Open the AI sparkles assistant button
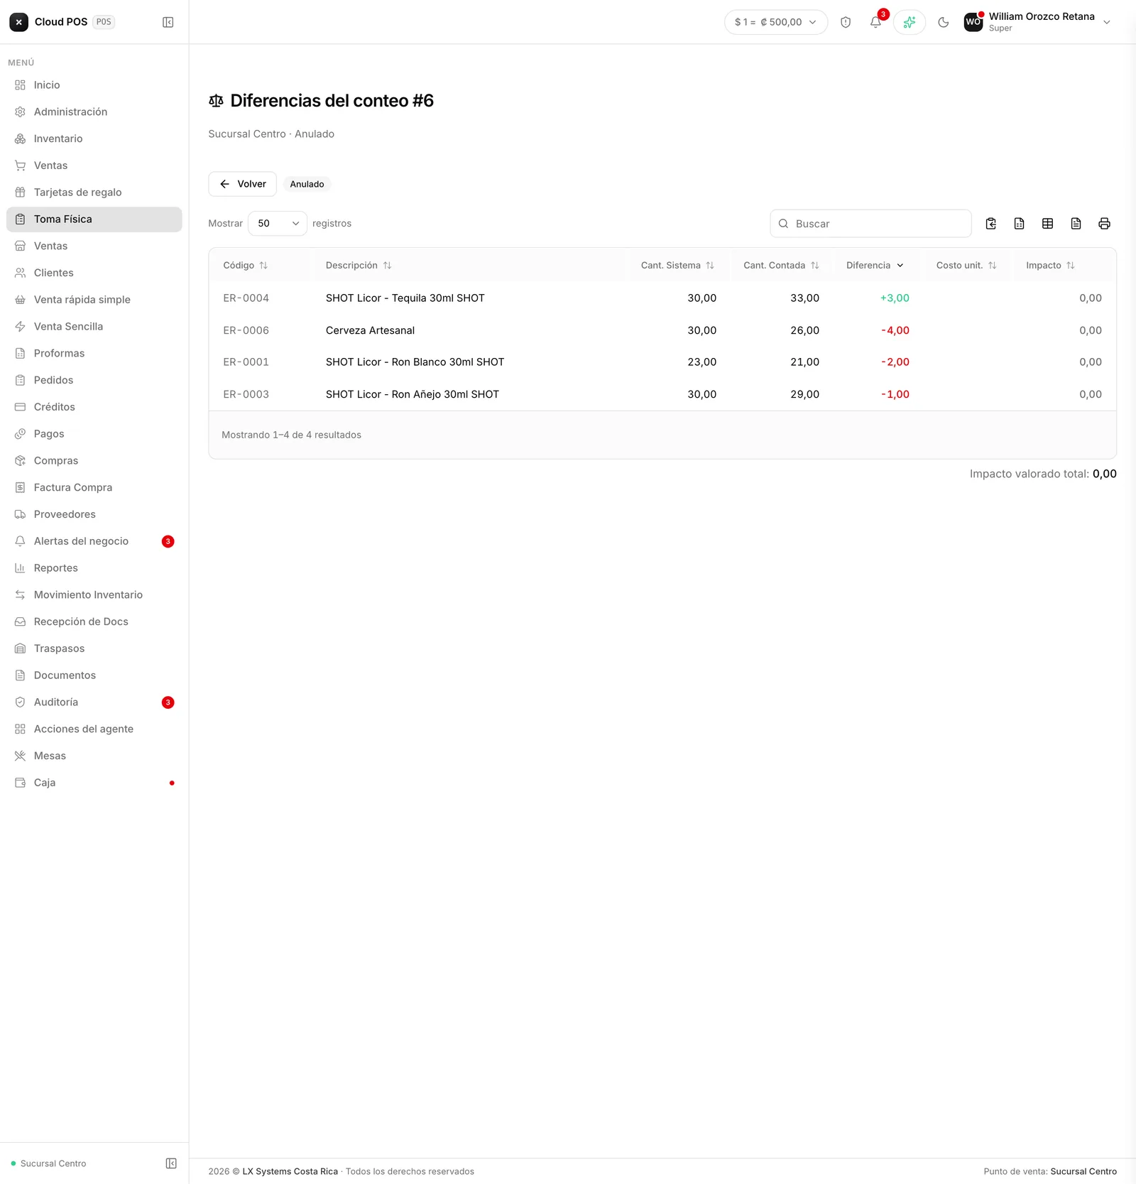This screenshot has width=1136, height=1184. pos(910,22)
